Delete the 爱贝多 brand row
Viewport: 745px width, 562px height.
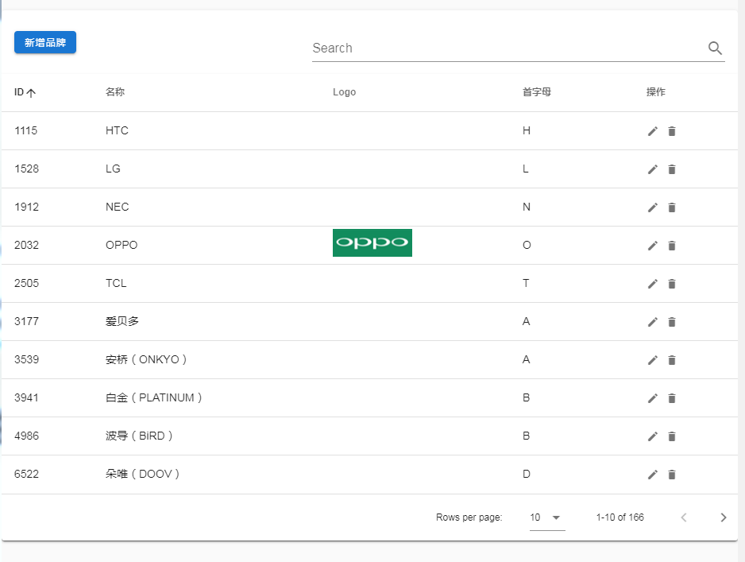[x=672, y=322]
